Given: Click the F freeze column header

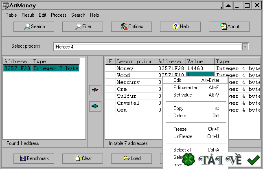Looking at the screenshot, I should [x=110, y=61].
